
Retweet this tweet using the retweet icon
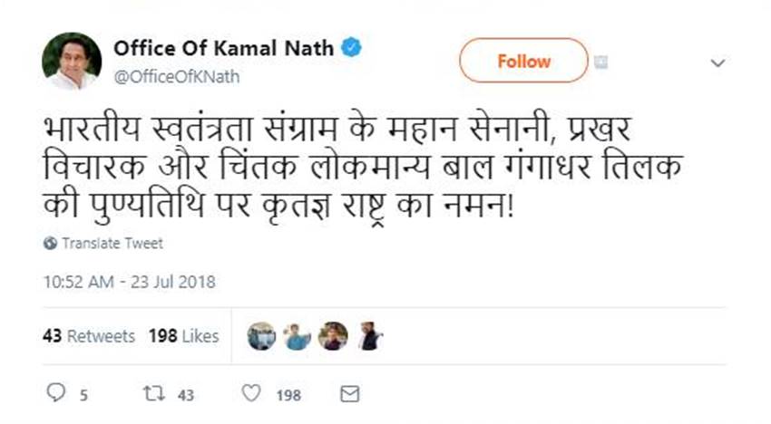pos(154,394)
